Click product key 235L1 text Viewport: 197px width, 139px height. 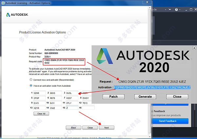[x=47, y=57]
